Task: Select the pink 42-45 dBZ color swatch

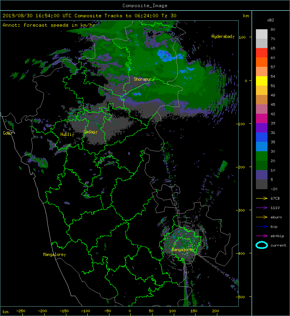Action: click(x=262, y=109)
